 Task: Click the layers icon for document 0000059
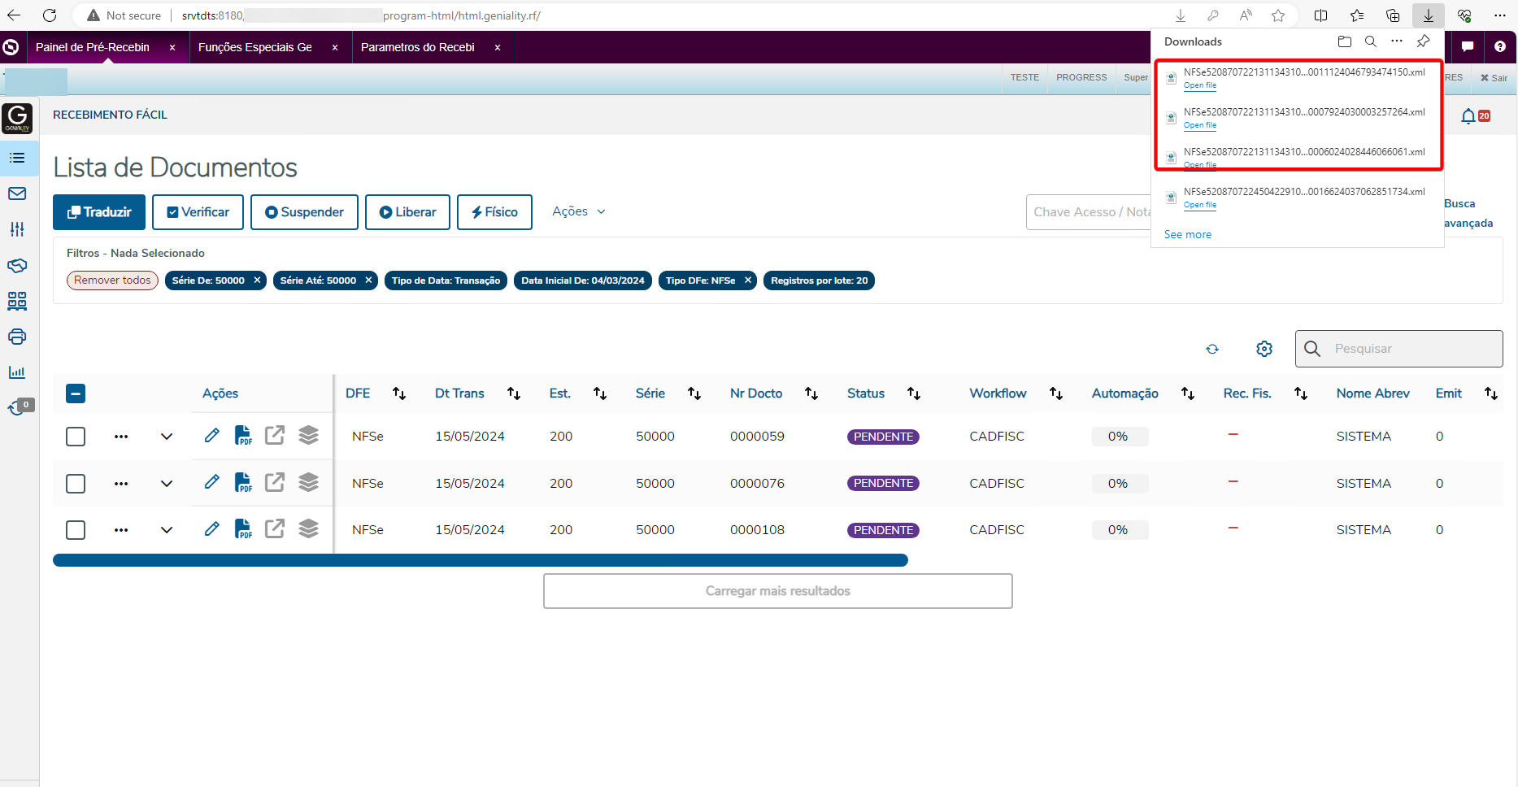pos(308,436)
